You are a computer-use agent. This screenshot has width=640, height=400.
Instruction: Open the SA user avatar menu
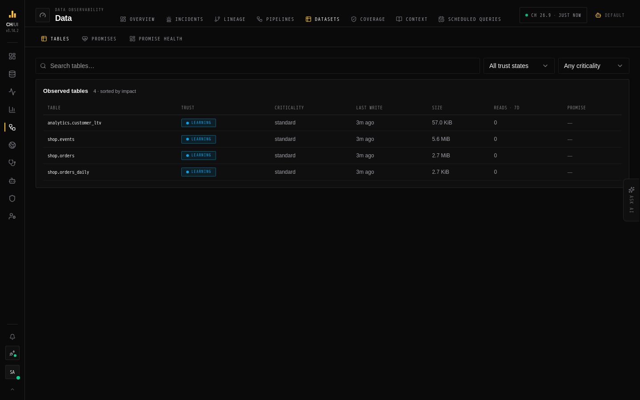[12, 372]
